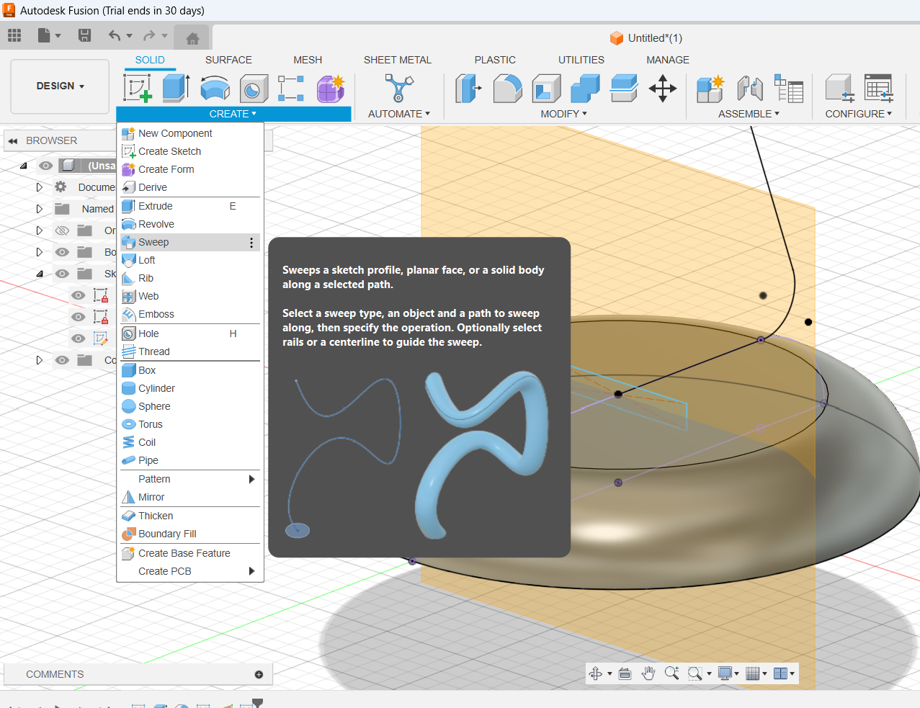This screenshot has width=920, height=708.
Task: Select the Pan hand icon
Action: (x=648, y=673)
